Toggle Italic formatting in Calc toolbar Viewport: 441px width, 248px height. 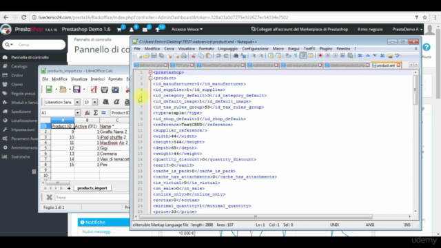pyautogui.click(x=116, y=102)
